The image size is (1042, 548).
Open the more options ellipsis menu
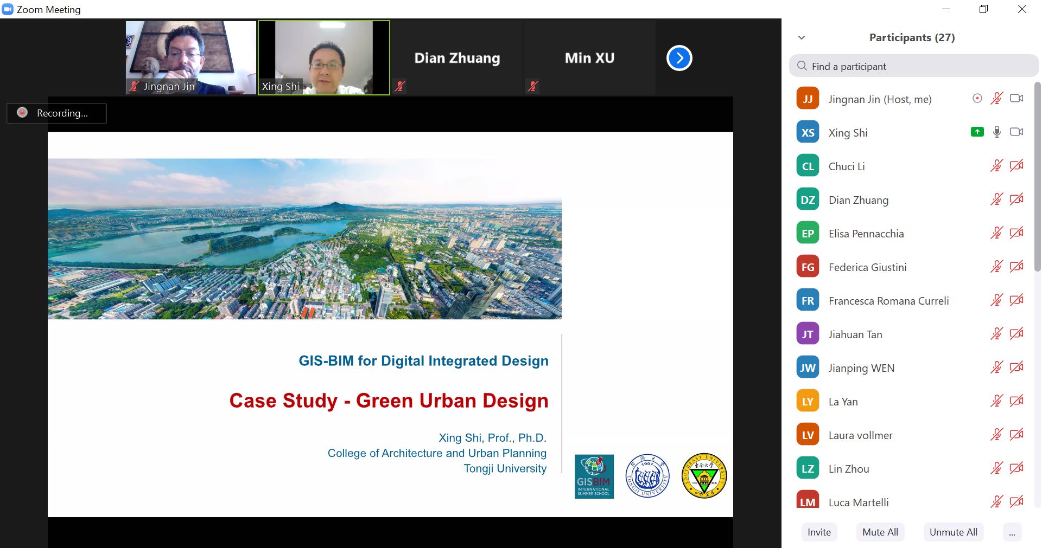[x=1012, y=532]
